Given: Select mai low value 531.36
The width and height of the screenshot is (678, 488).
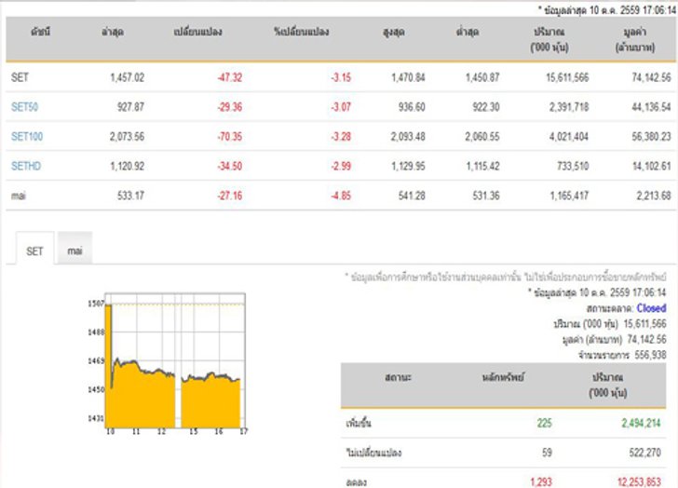Looking at the screenshot, I should click(486, 196).
